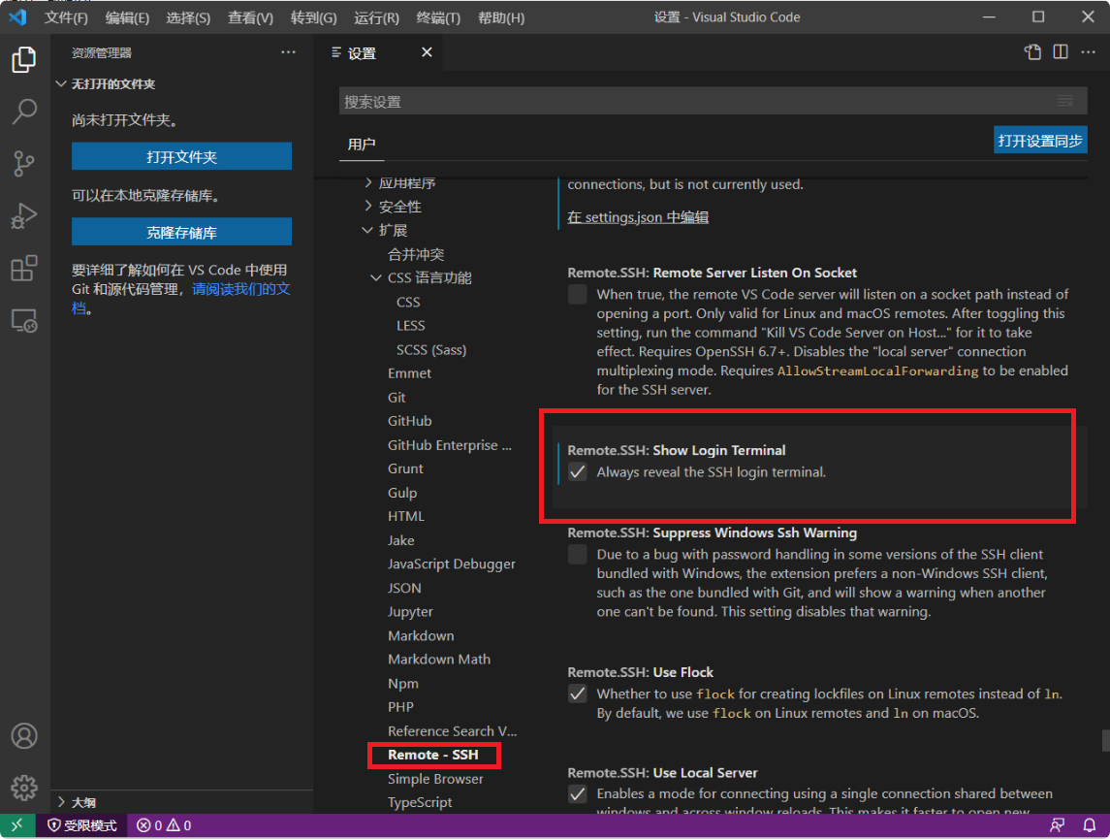Click the 克隆存储库 button
Screen dimensions: 1110x839
coord(182,232)
